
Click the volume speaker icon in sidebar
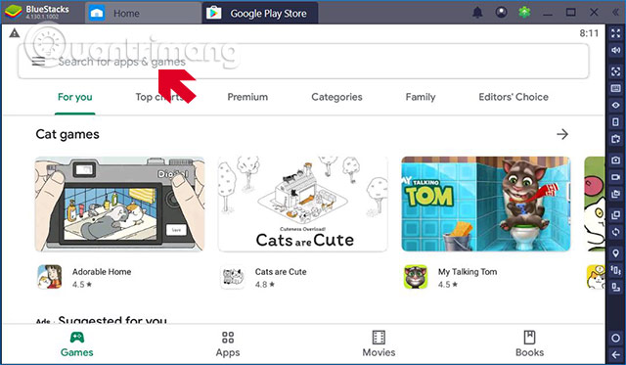click(x=615, y=50)
